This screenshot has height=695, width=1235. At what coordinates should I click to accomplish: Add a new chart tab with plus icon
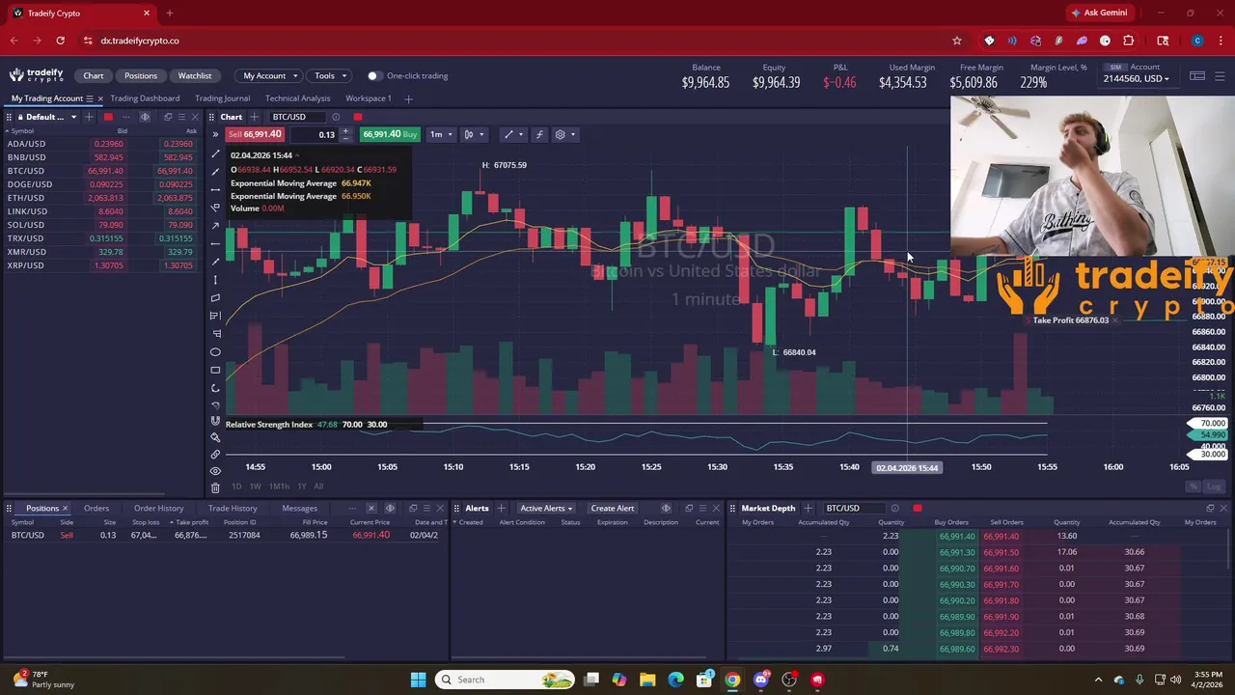(x=255, y=117)
